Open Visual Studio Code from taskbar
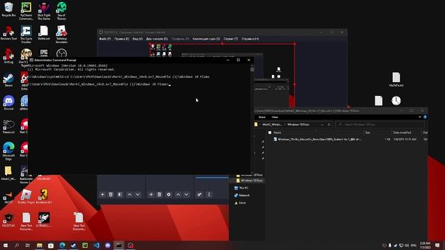The width and height of the screenshot is (445, 250). [96, 245]
